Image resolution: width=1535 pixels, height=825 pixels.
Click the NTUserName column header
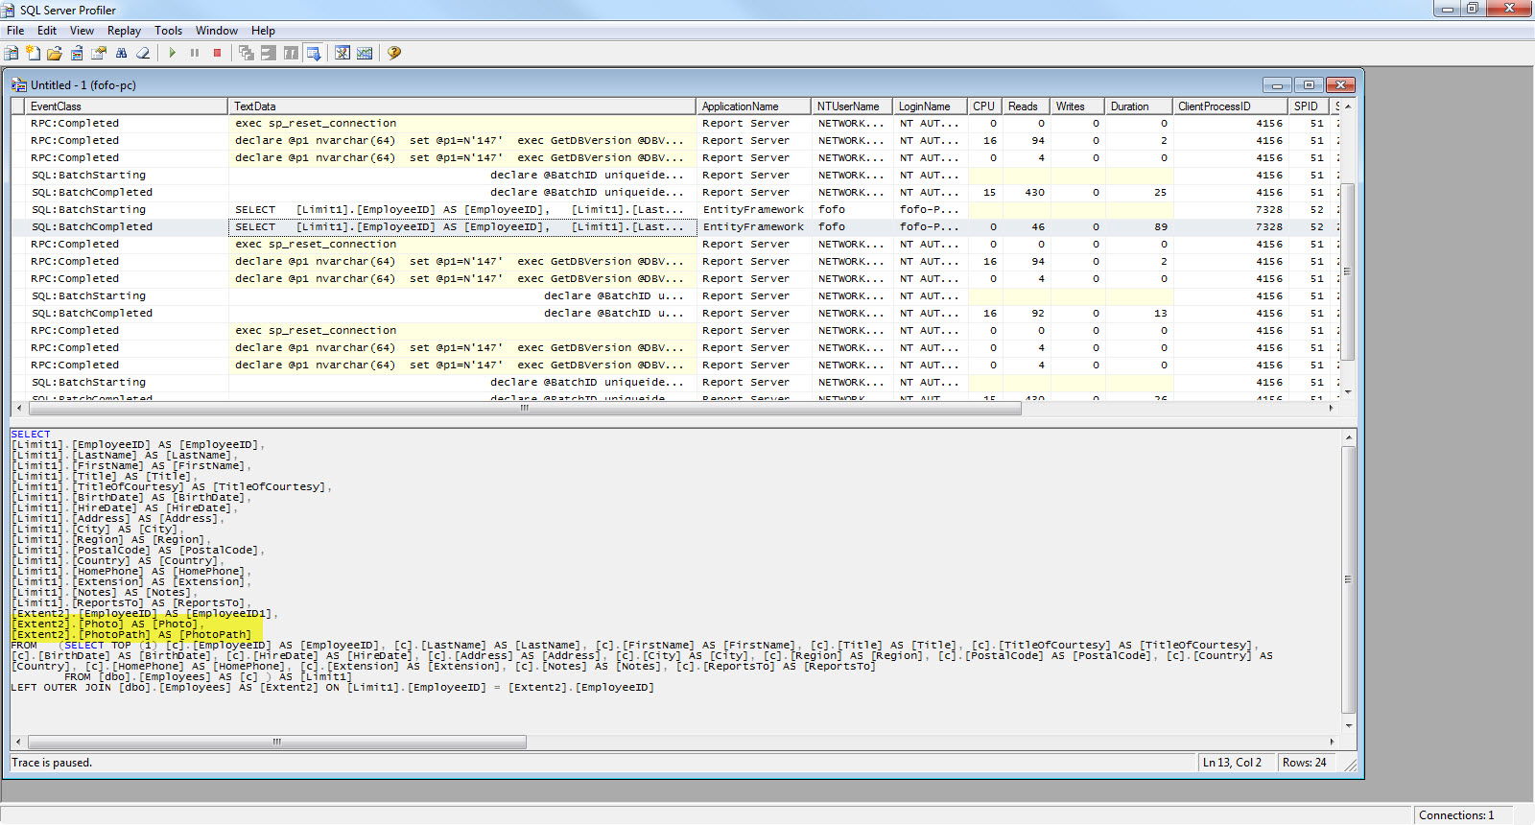pyautogui.click(x=853, y=106)
